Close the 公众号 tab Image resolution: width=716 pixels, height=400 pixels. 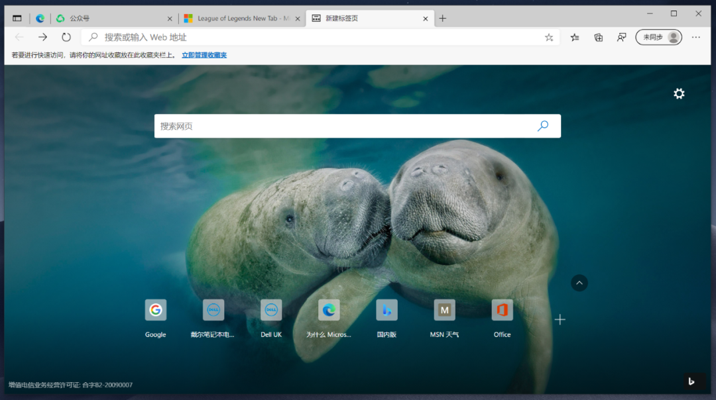pyautogui.click(x=170, y=19)
